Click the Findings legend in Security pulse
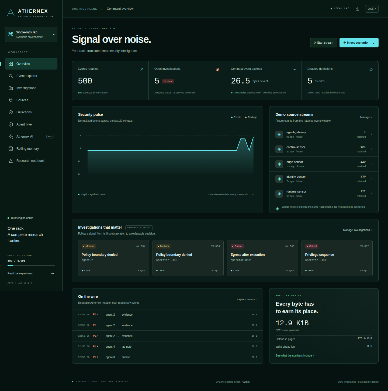 (x=251, y=117)
